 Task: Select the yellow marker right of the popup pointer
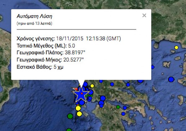92,86
